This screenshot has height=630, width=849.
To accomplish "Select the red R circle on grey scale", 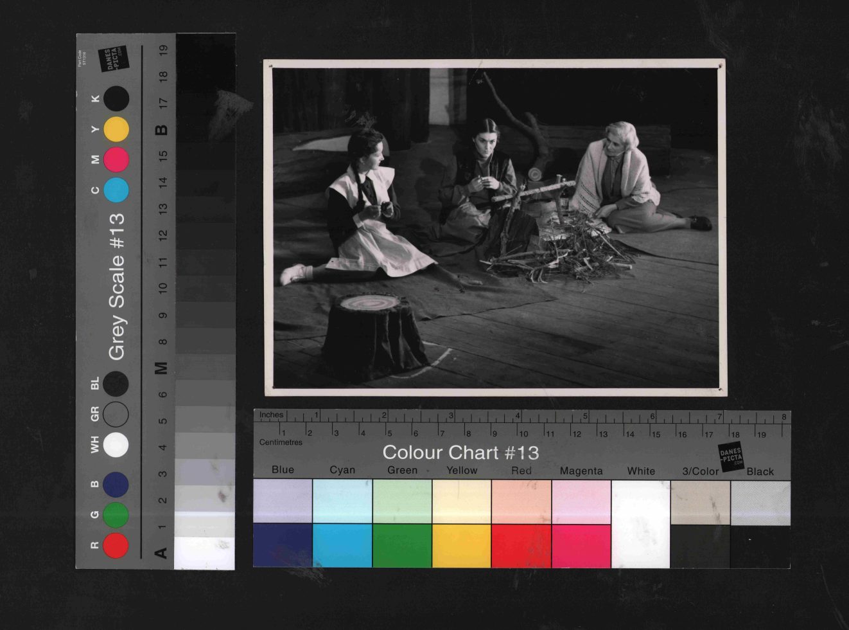I will tap(116, 545).
